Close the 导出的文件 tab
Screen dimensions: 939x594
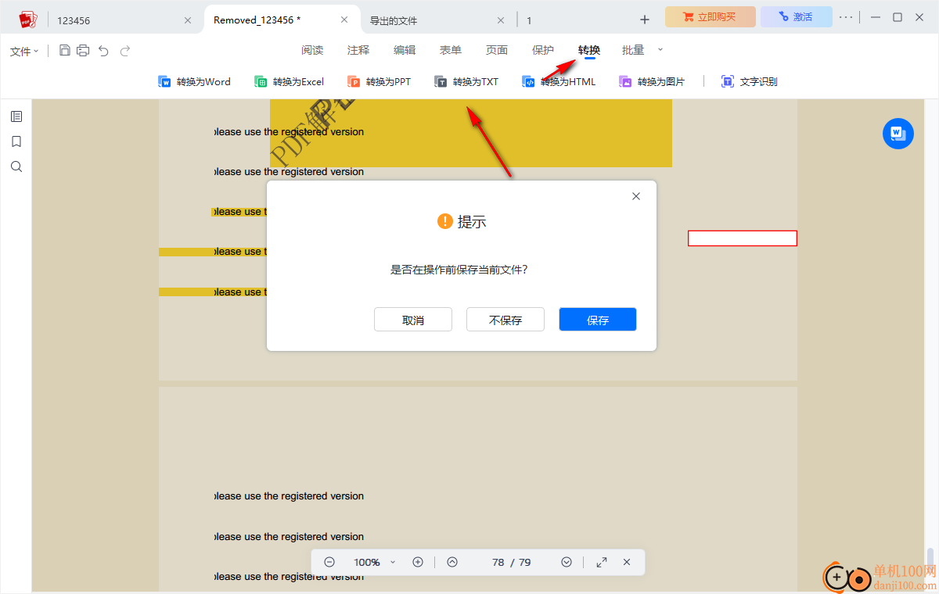pos(502,20)
